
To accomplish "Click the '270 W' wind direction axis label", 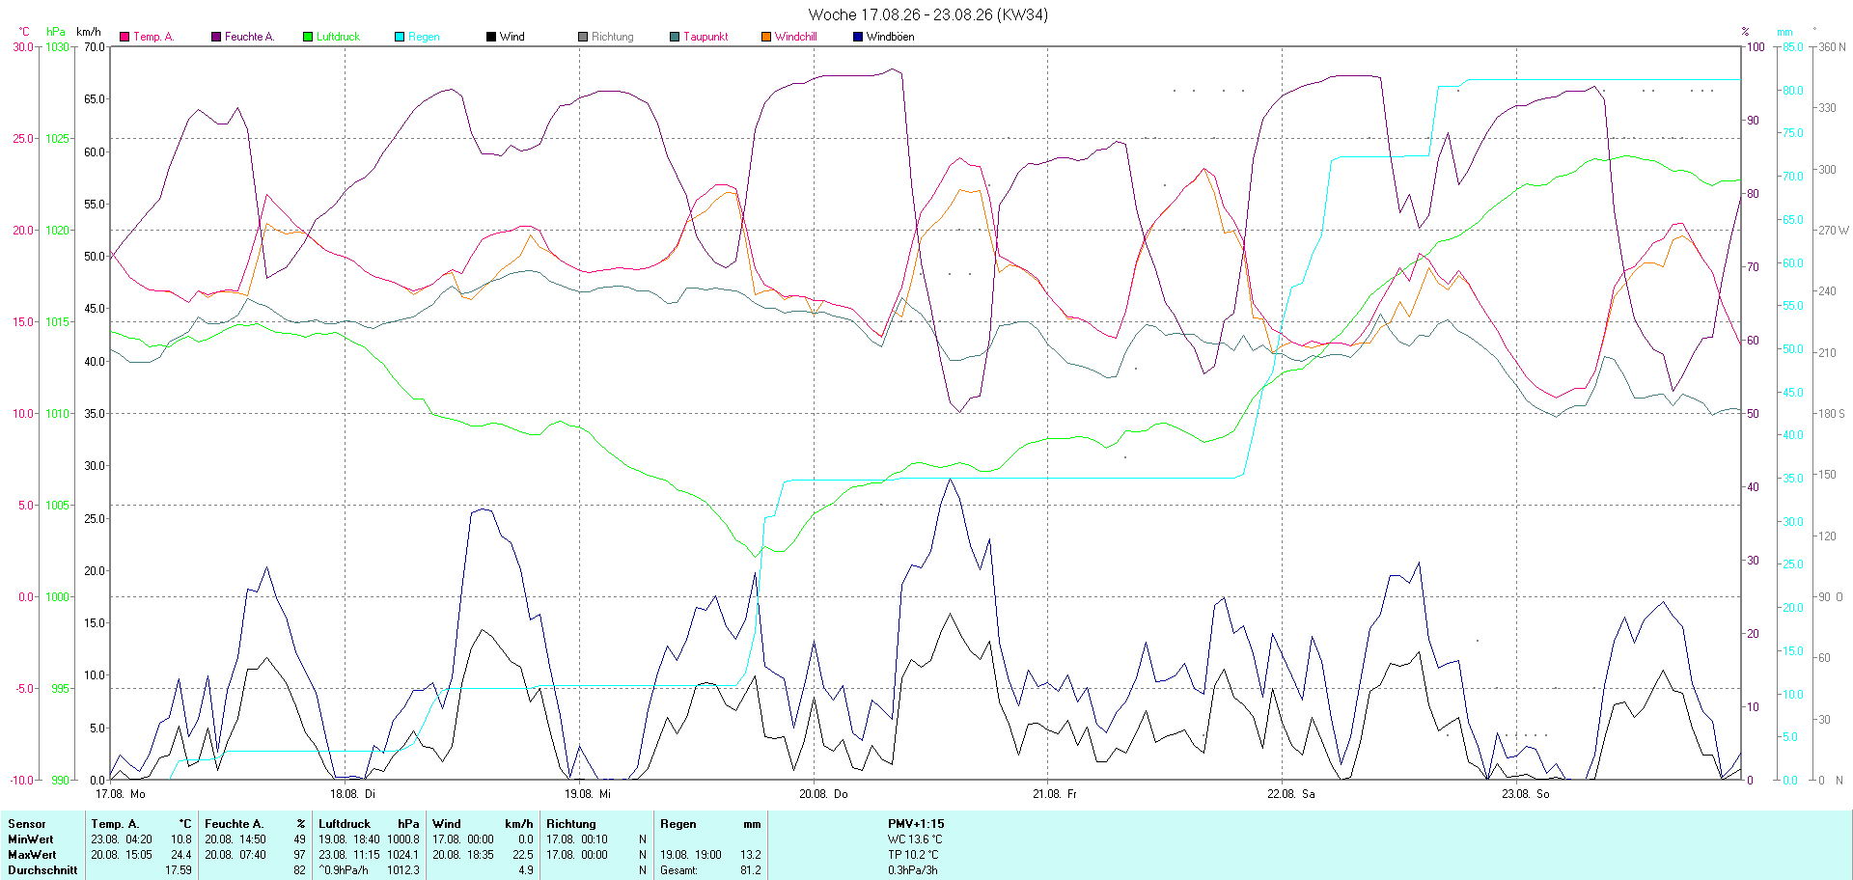I will pos(1834,231).
